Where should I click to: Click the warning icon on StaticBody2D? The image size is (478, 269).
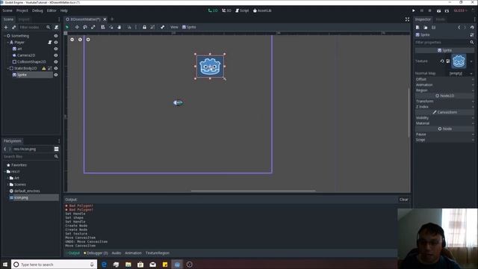coord(44,68)
